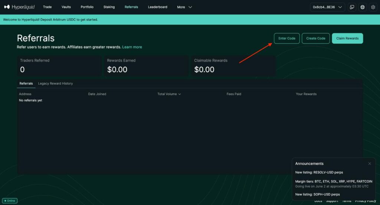Sort by Total Volume column
Viewport: 380px width, 205px height.
click(x=169, y=94)
